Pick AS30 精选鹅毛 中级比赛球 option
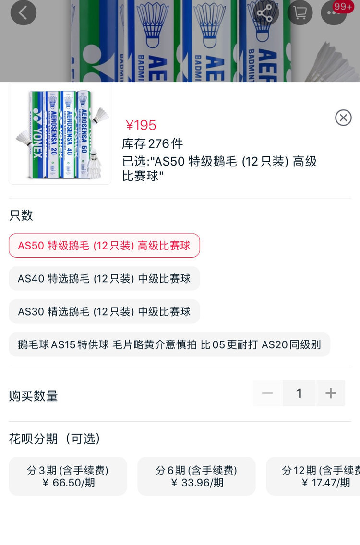This screenshot has width=360, height=545. click(x=104, y=311)
